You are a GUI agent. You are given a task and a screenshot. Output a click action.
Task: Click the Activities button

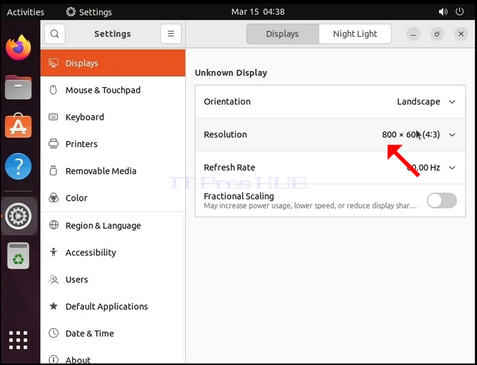[26, 12]
